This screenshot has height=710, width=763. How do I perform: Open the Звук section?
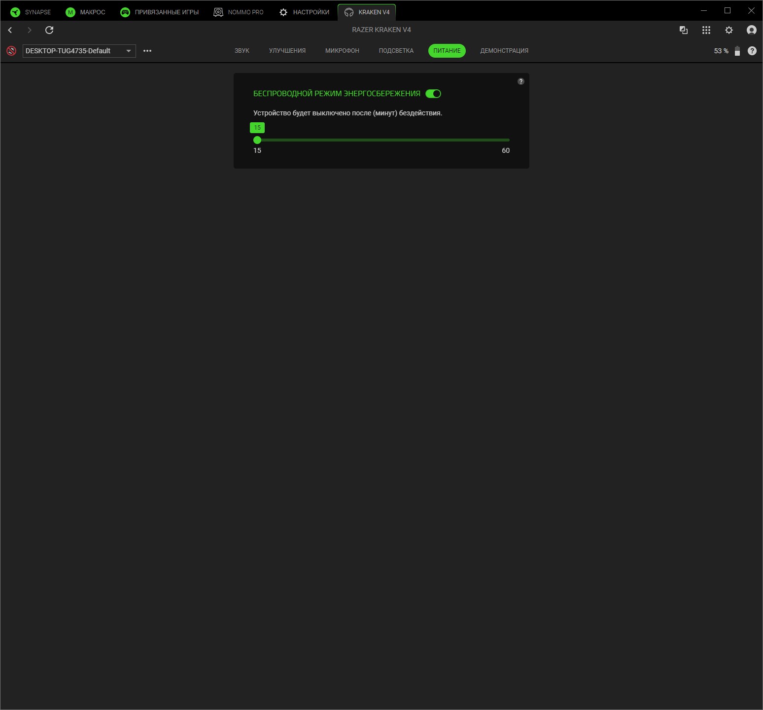click(242, 51)
